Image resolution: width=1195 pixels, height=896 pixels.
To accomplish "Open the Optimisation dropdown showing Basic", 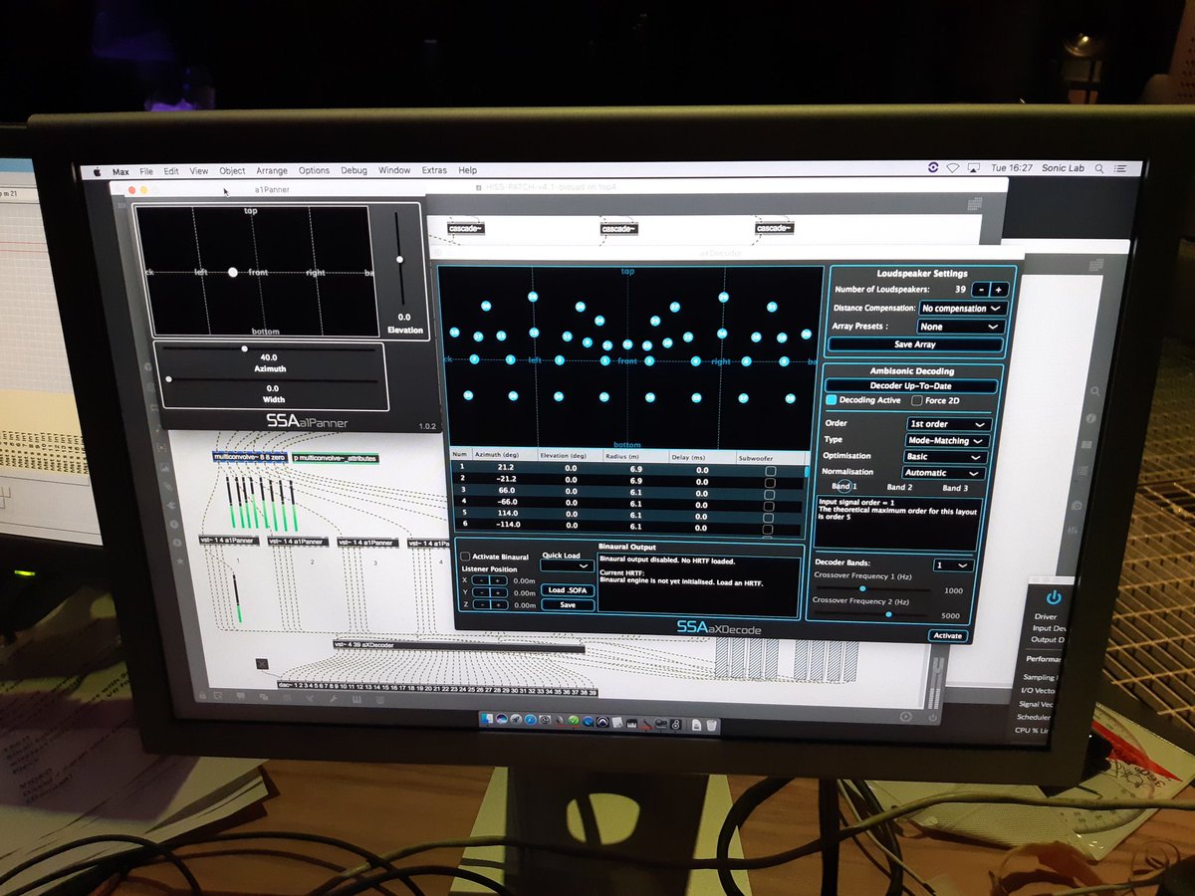I will 947,457.
